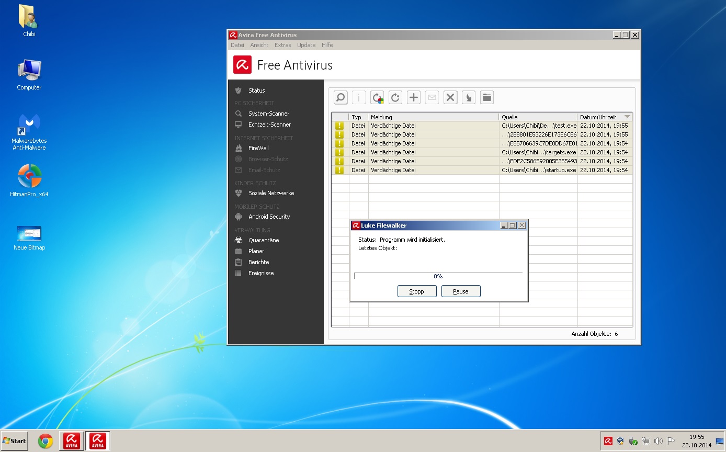Click the Chrome icon in the taskbar
The image size is (726, 452).
[46, 441]
